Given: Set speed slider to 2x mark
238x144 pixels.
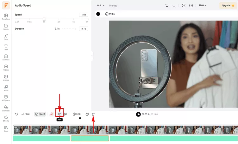Looking at the screenshot, I should tap(59, 19).
